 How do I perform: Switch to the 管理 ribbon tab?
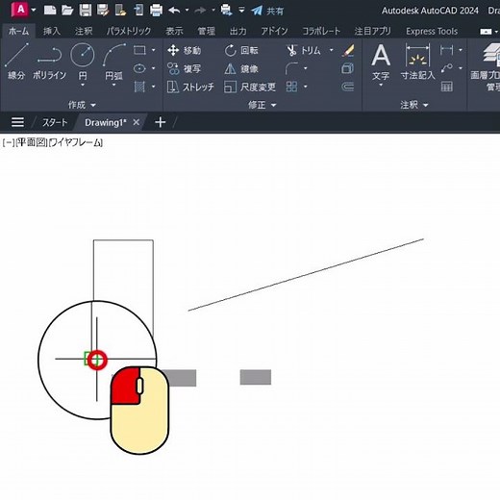click(x=206, y=31)
